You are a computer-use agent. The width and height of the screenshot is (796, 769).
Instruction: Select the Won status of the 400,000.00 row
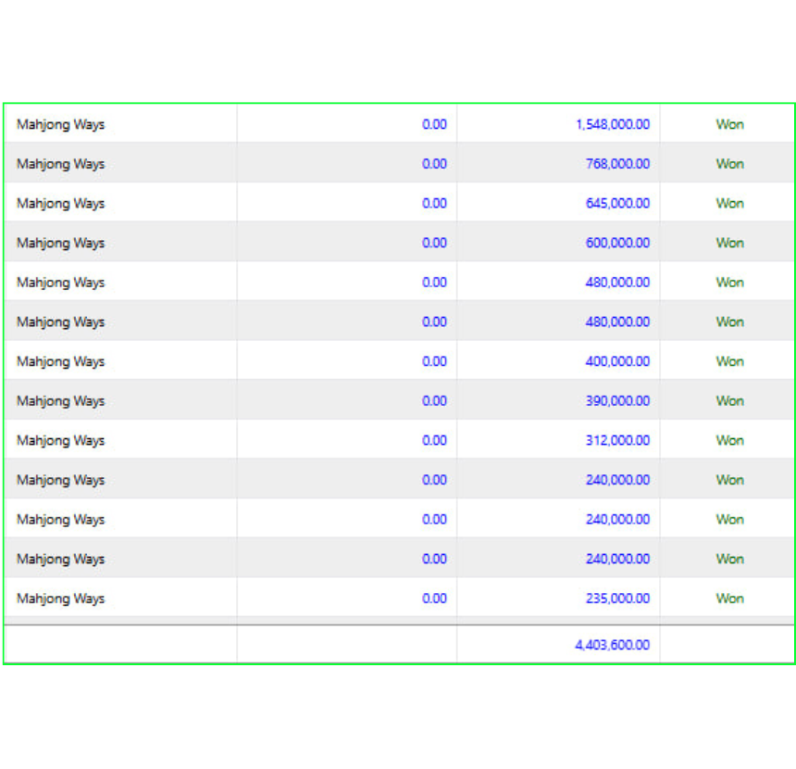point(730,361)
